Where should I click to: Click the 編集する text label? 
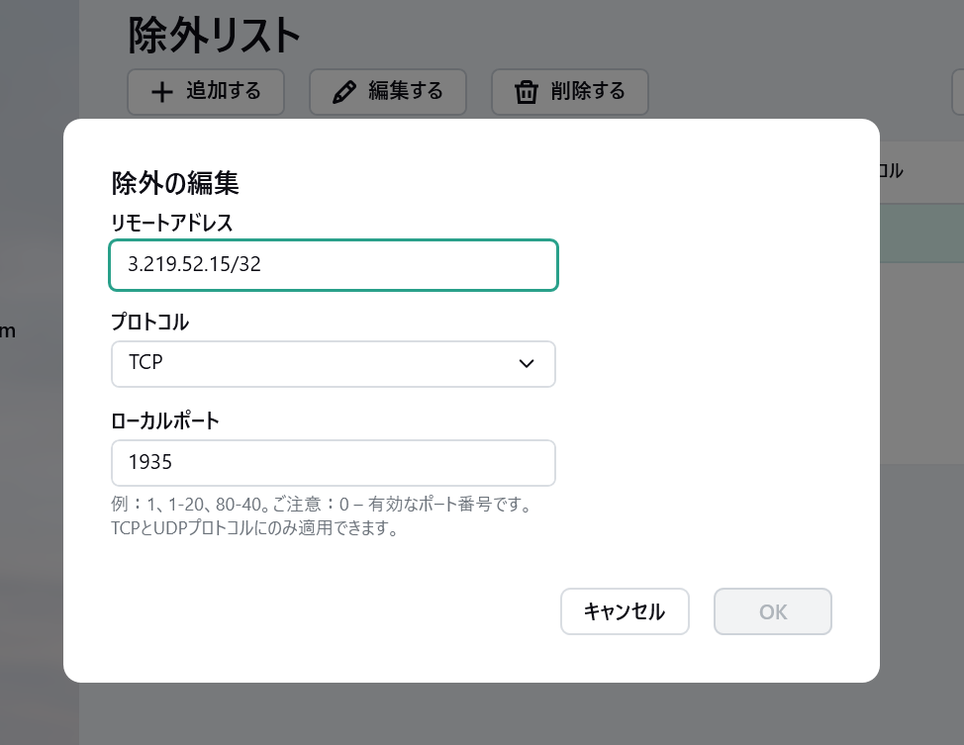[406, 91]
